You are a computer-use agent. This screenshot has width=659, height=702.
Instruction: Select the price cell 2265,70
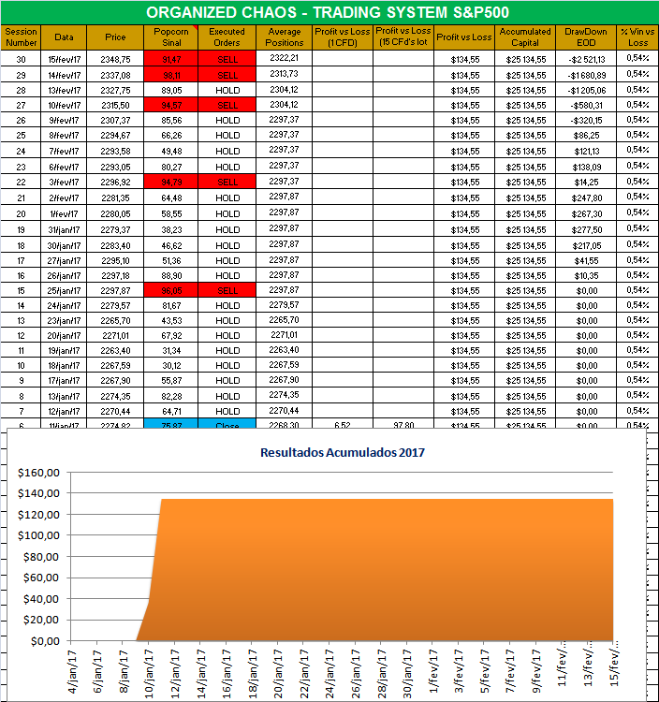(115, 320)
